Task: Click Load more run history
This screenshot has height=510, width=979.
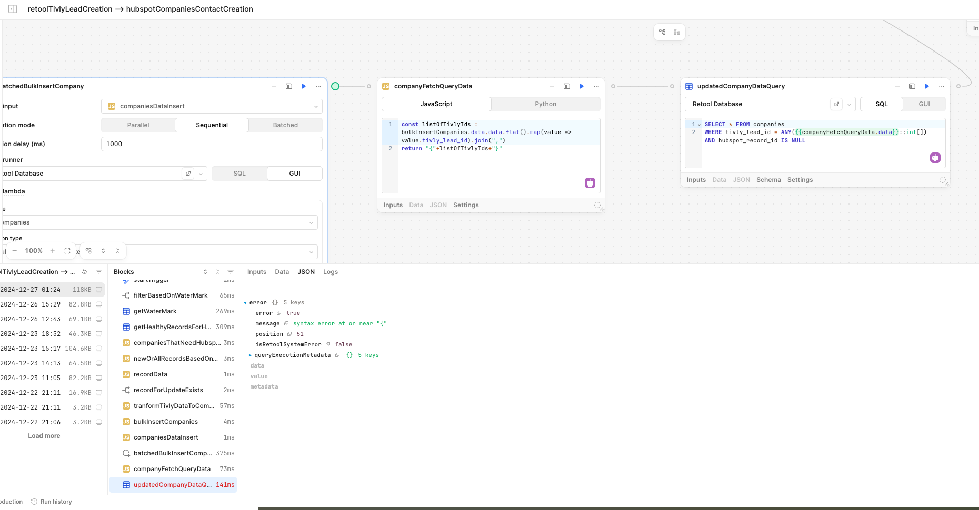Action: [x=44, y=436]
